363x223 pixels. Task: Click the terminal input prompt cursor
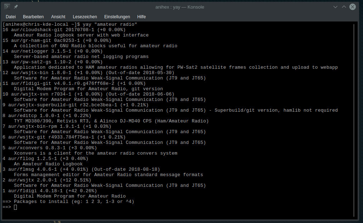(15, 207)
